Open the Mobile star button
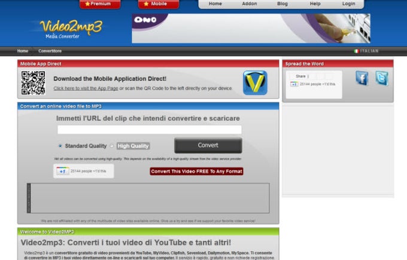 click(x=159, y=4)
